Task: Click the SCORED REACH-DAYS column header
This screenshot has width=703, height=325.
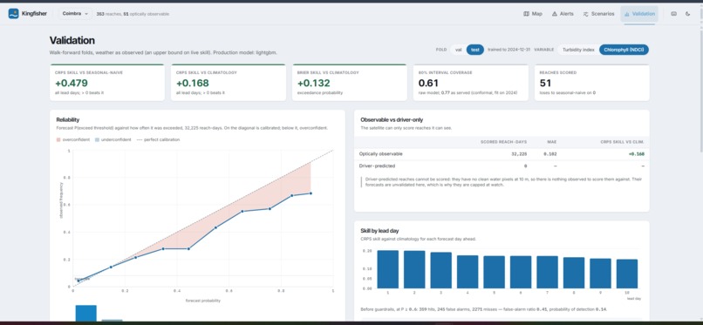Action: point(504,142)
